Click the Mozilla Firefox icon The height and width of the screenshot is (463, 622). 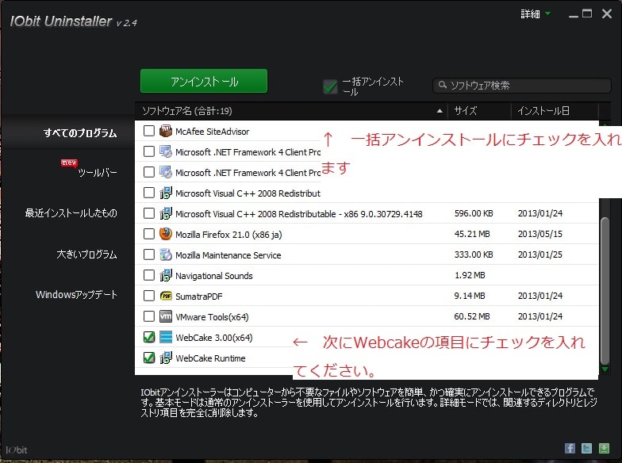[x=166, y=234]
